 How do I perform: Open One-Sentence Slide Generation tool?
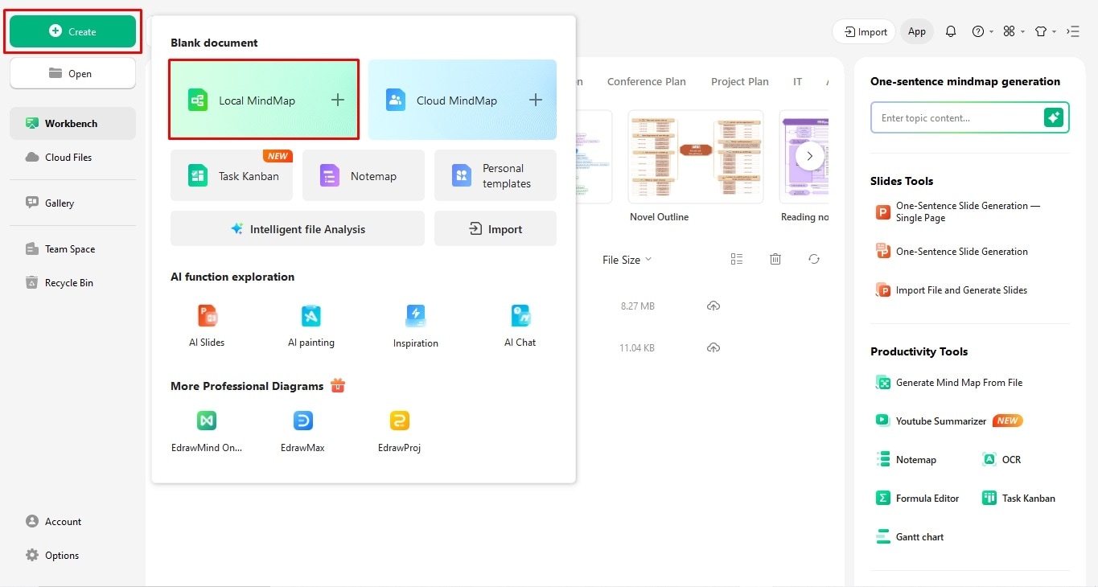point(952,251)
